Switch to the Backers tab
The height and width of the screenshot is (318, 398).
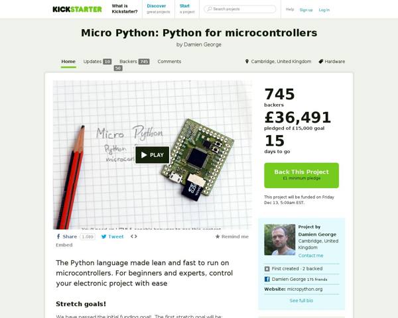pos(128,62)
